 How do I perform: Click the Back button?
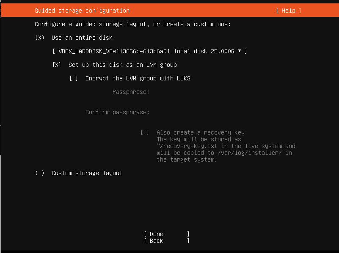tap(167, 241)
